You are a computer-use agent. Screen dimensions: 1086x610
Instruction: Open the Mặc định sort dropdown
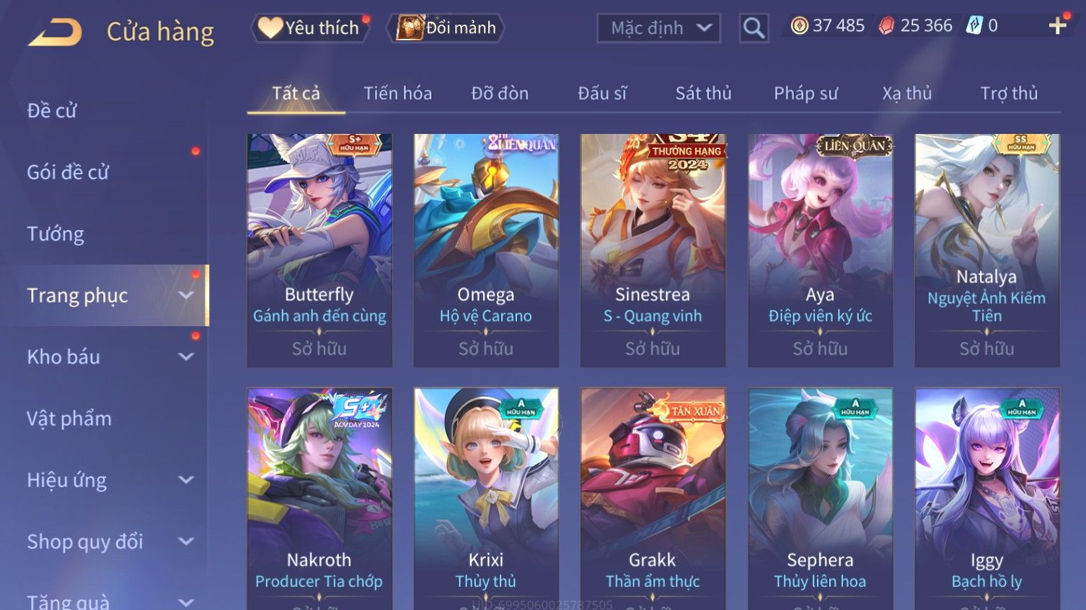click(x=658, y=28)
